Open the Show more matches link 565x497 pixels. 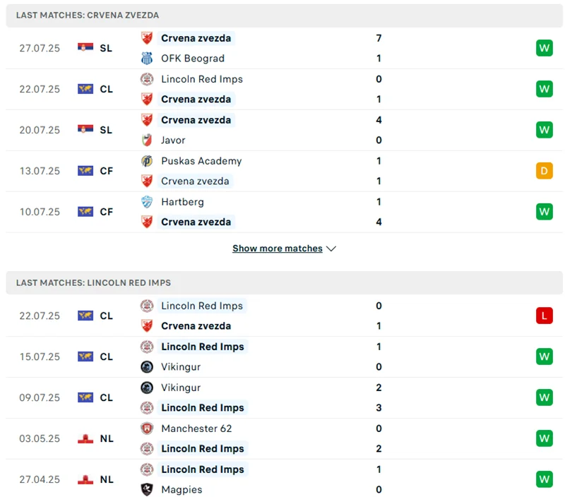coord(277,248)
